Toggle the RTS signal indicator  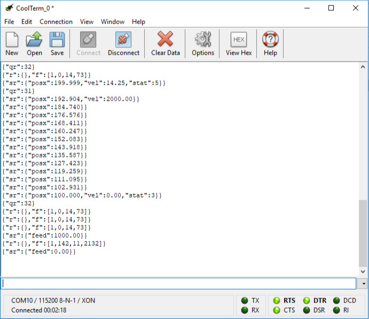[x=277, y=300]
